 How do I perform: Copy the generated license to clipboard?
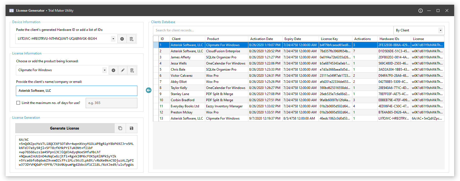pos(120,128)
